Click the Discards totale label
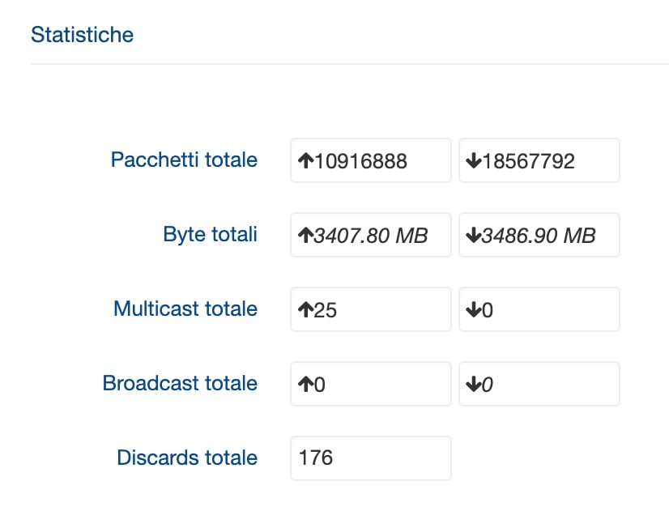Screen dimensions: 669x515 click(187, 458)
